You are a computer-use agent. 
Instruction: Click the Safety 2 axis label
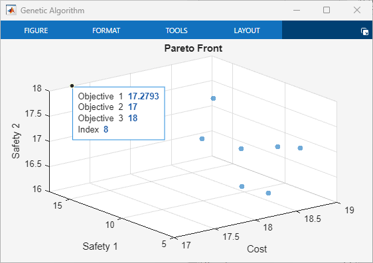16,141
